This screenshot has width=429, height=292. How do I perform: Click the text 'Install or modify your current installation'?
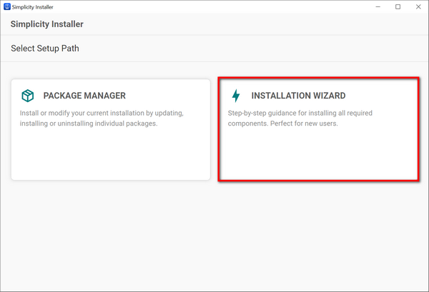click(x=82, y=113)
